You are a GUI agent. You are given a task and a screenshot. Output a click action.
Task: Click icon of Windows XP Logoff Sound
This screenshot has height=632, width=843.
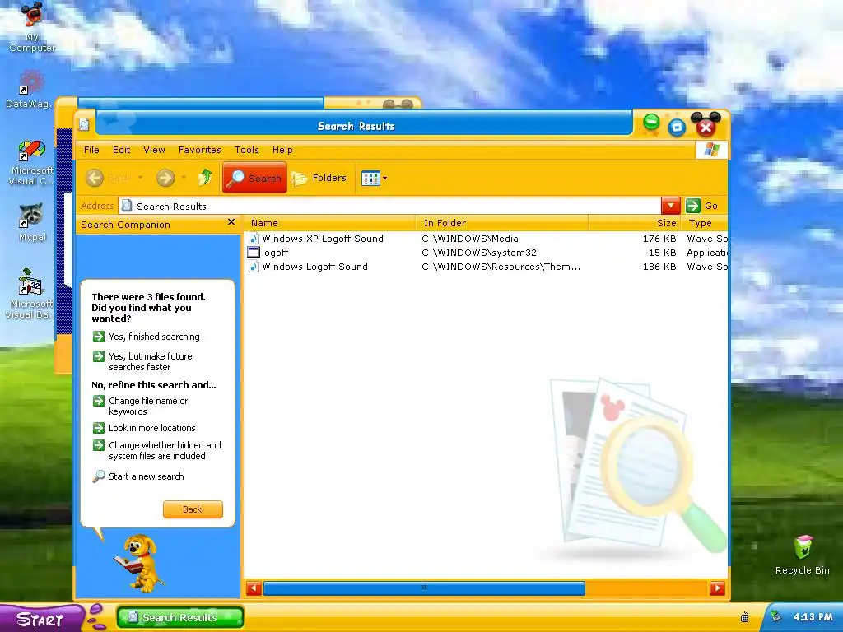254,238
